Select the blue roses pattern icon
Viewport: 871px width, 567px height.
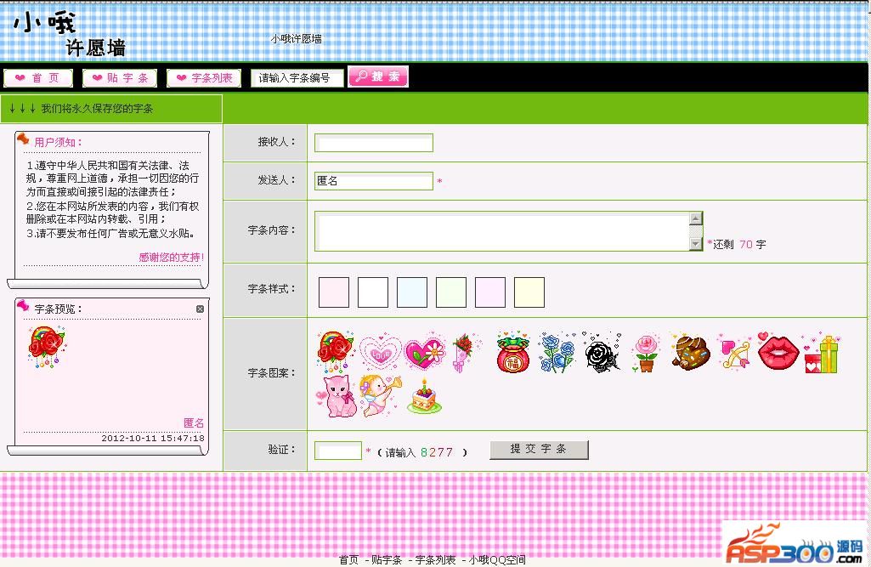click(x=557, y=353)
